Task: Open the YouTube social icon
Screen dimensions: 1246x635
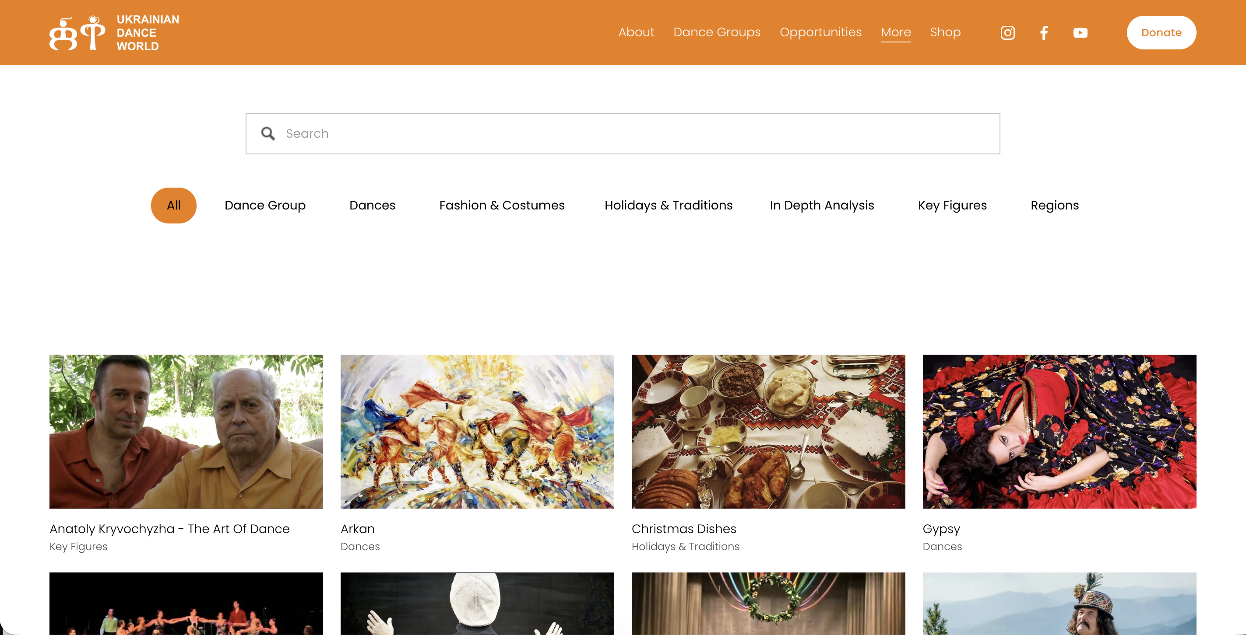Action: pos(1080,32)
